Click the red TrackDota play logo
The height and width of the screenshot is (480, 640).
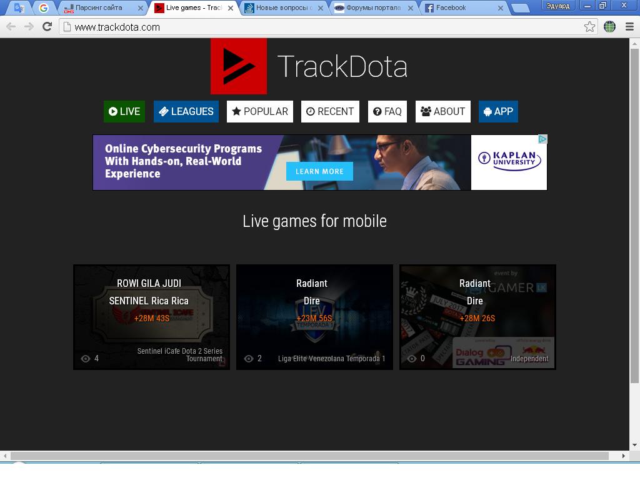coord(239,66)
